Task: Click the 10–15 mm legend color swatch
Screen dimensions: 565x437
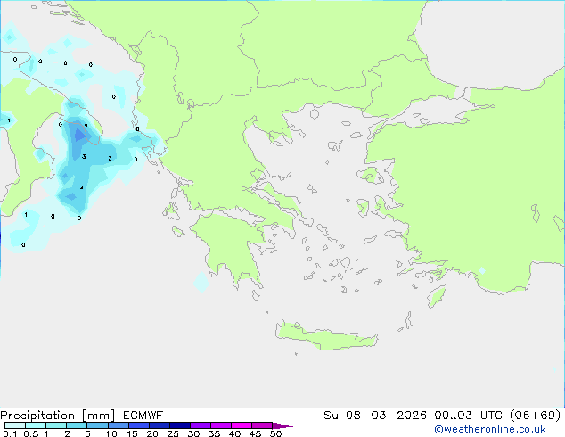Action: [118, 425]
